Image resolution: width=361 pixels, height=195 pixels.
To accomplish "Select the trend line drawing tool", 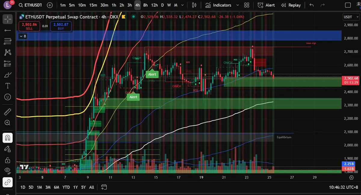I will tap(8, 31).
